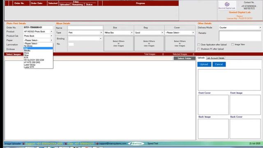The image size is (263, 148).
Task: Open the Box dropdown showing Mithai Box
Action: (x=131, y=32)
